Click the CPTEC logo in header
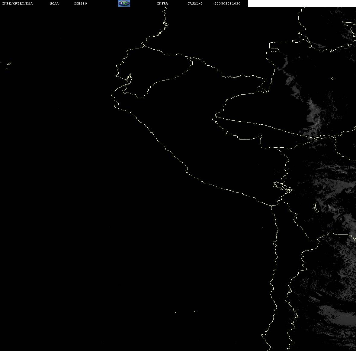 [124, 3]
